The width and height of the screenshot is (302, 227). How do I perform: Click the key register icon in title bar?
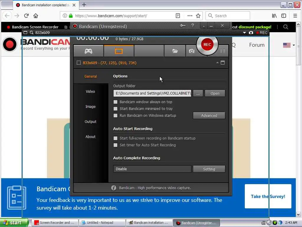pyautogui.click(x=183, y=25)
